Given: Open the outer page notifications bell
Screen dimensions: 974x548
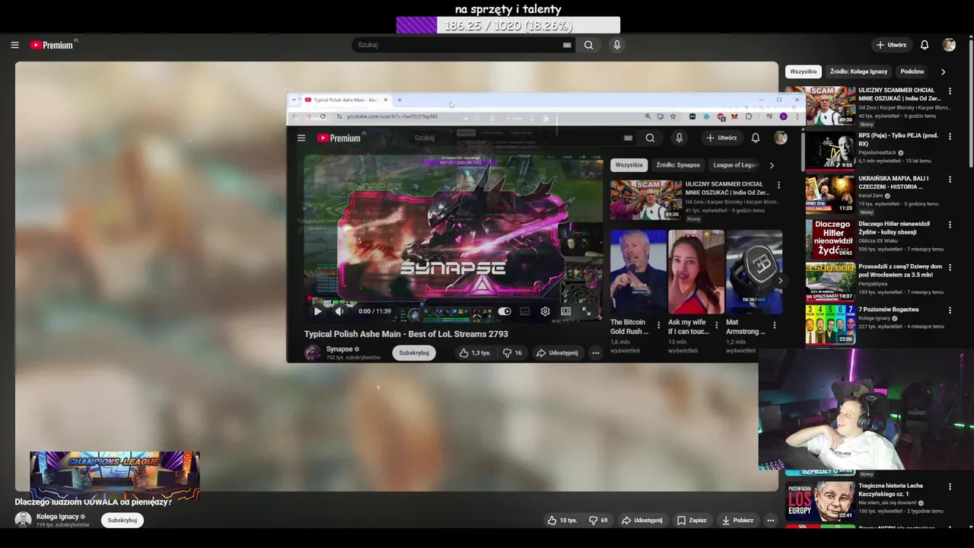Looking at the screenshot, I should 925,45.
